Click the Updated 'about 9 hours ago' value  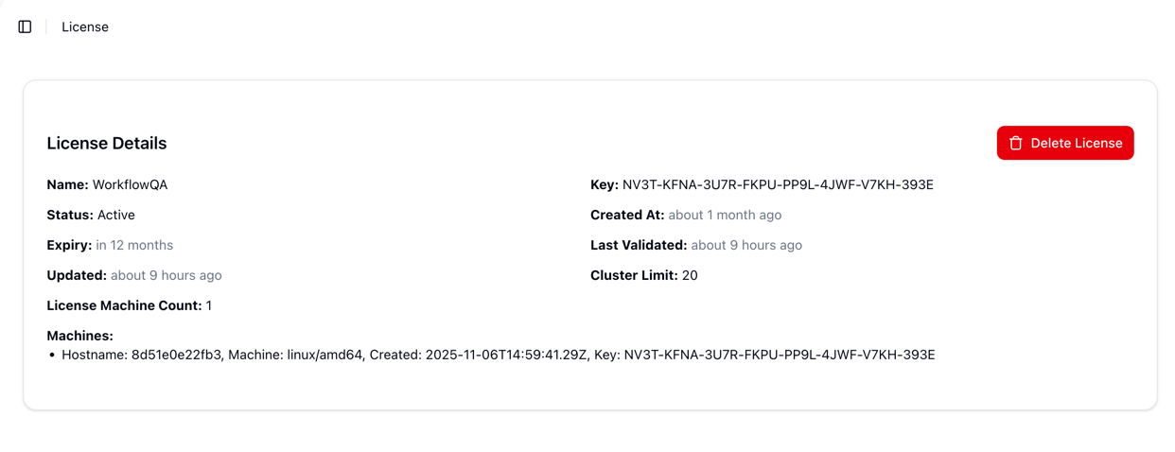tap(167, 275)
